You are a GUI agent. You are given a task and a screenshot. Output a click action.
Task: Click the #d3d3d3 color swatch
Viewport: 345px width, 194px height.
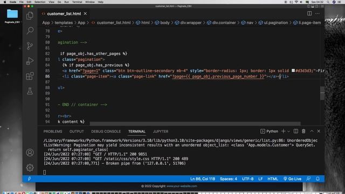click(293, 71)
